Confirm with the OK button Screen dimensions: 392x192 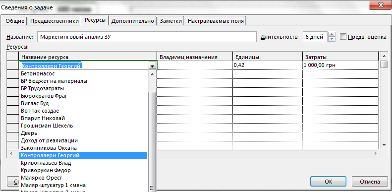pos(328,182)
